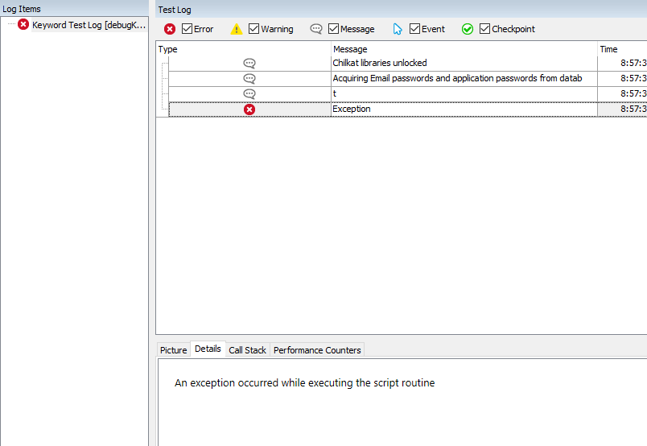
Task: Click the Log Items panel header
Action: [x=74, y=9]
